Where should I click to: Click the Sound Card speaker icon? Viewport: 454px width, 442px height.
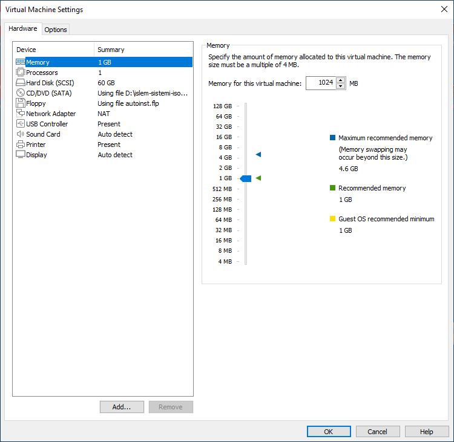click(x=20, y=134)
